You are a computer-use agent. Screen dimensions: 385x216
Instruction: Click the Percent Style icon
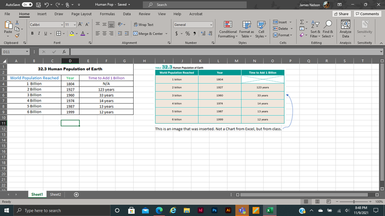pos(187,33)
